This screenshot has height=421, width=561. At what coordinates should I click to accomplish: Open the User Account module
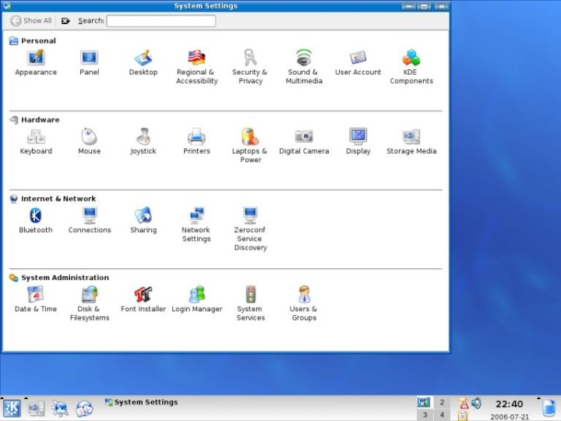point(358,62)
